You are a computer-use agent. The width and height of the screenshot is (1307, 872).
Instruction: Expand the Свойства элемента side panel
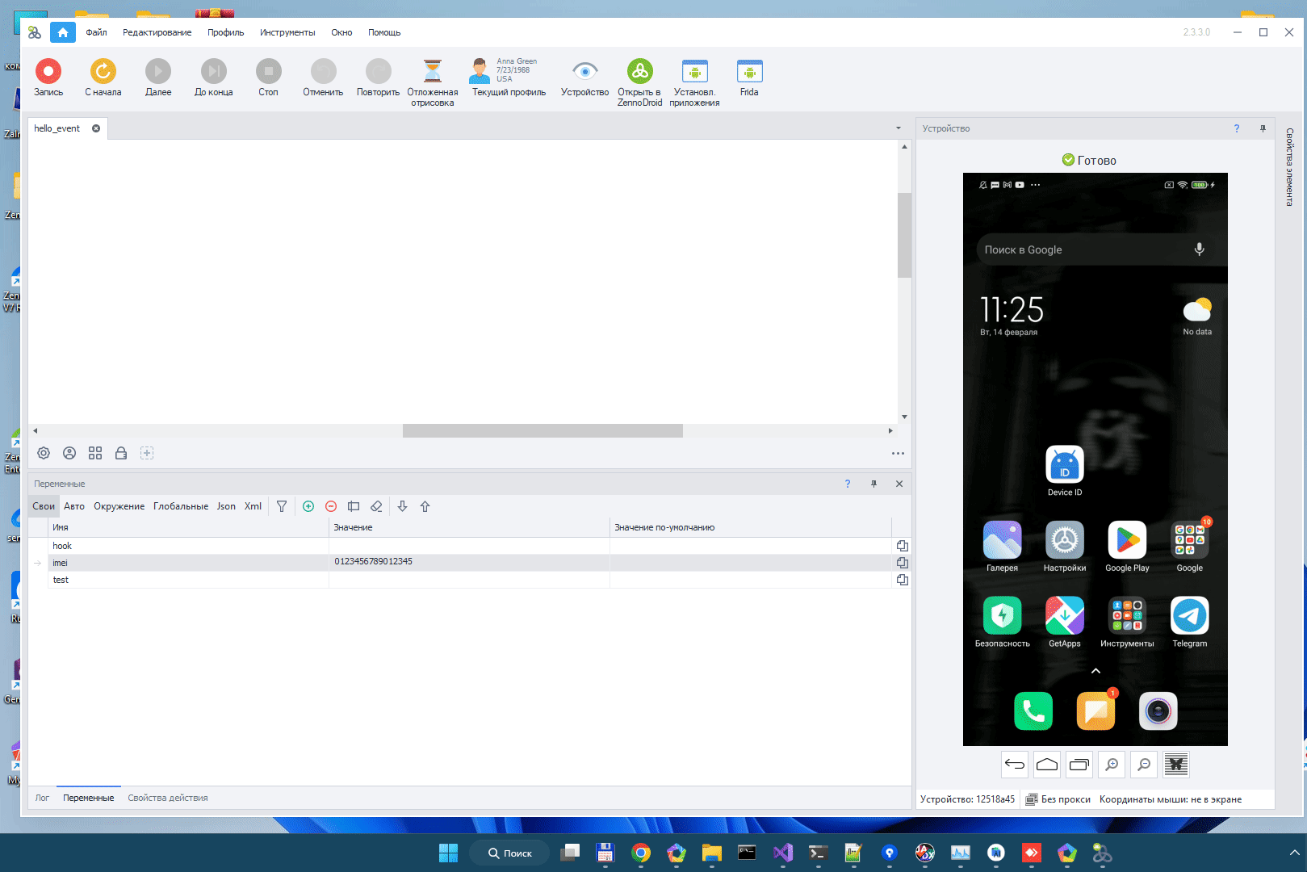1289,167
